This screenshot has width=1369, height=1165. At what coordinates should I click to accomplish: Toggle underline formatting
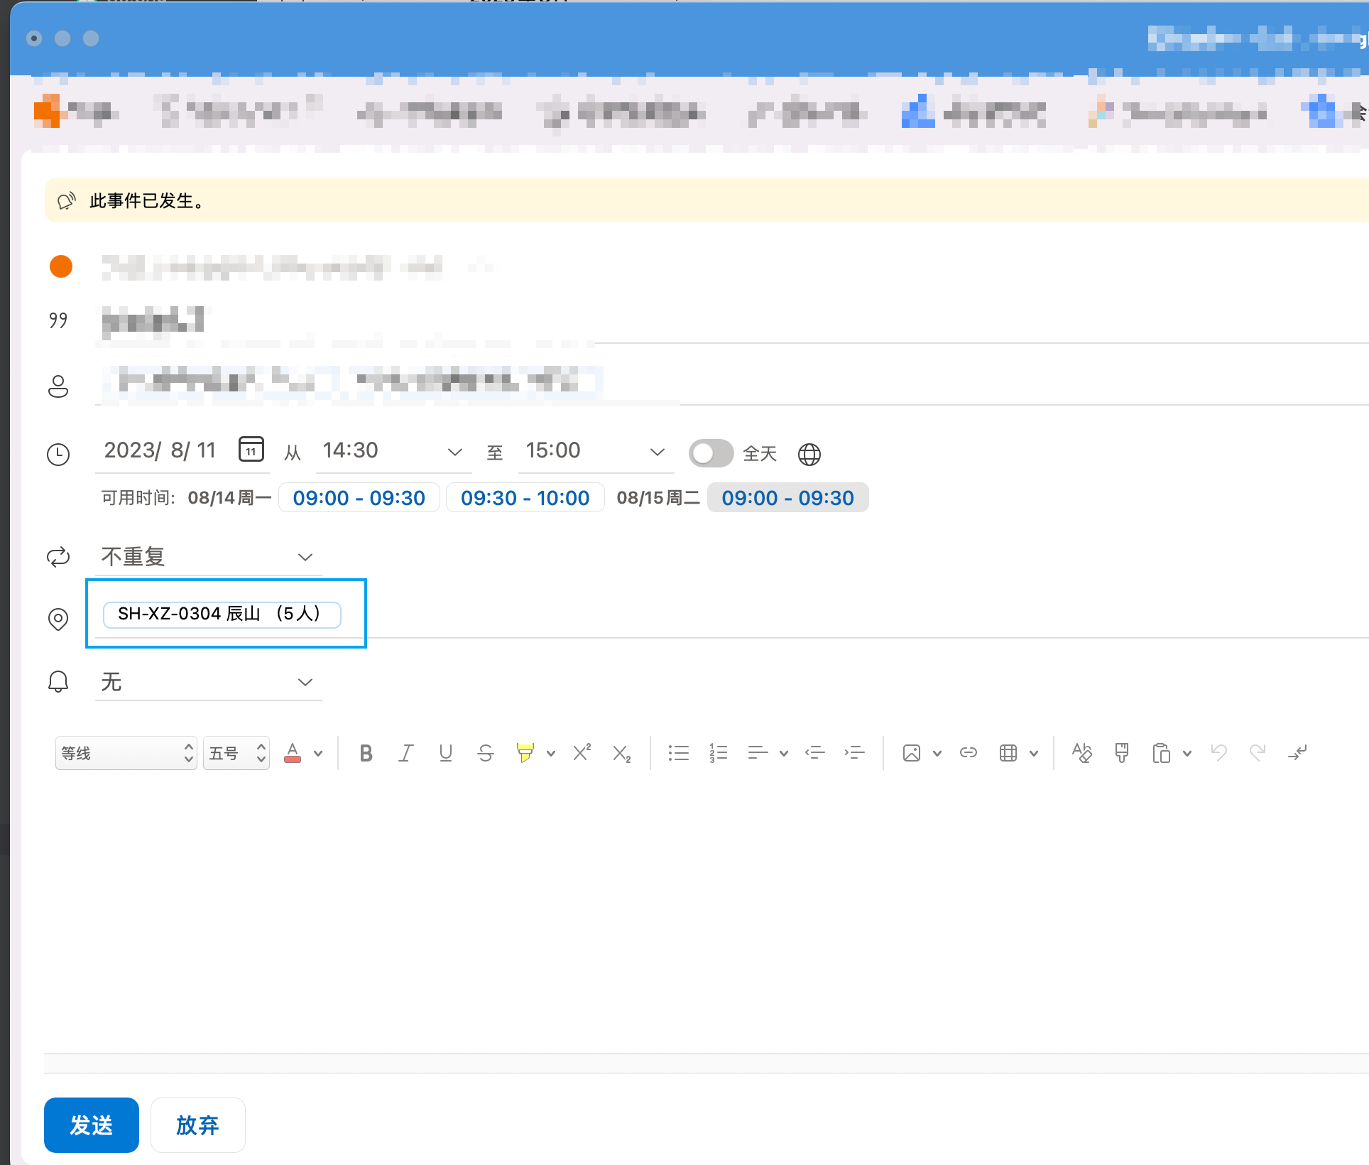pyautogui.click(x=445, y=753)
